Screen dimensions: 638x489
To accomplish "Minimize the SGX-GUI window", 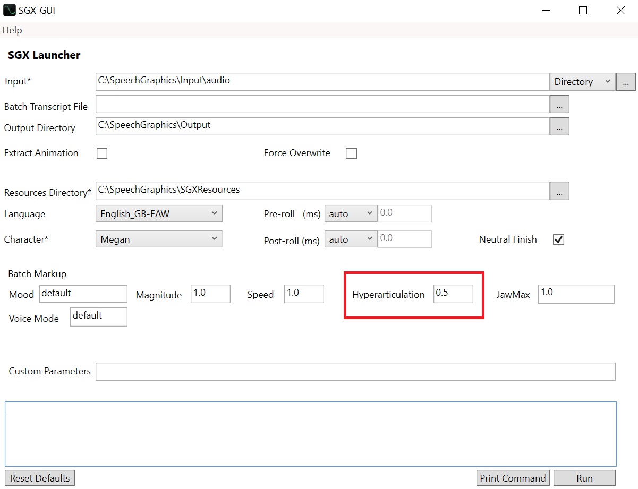I will 546,10.
